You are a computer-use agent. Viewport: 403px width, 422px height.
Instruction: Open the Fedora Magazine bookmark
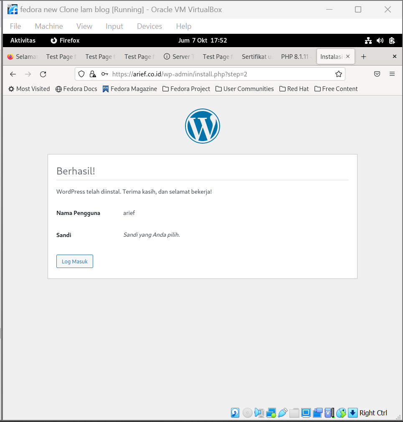point(130,89)
